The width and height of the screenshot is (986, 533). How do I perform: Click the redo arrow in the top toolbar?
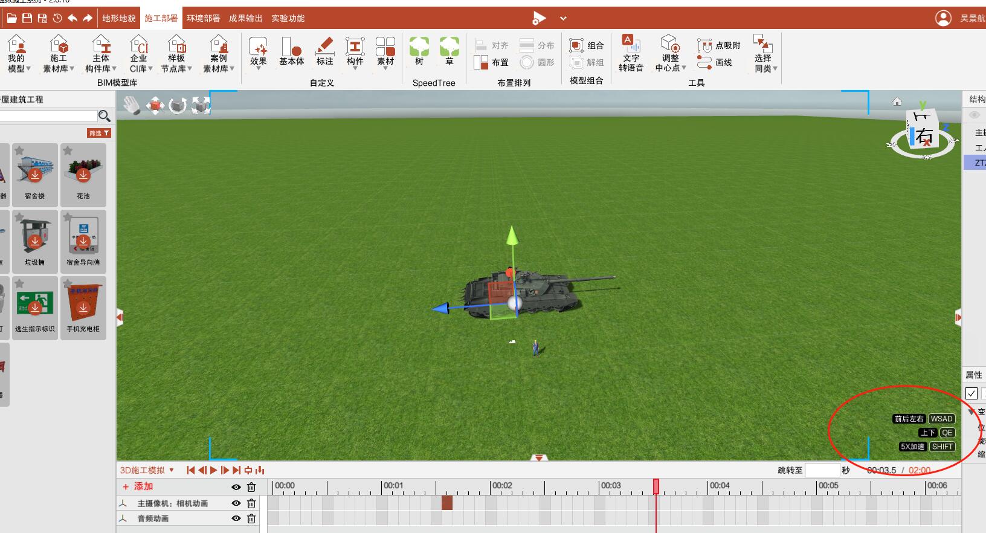pos(88,18)
